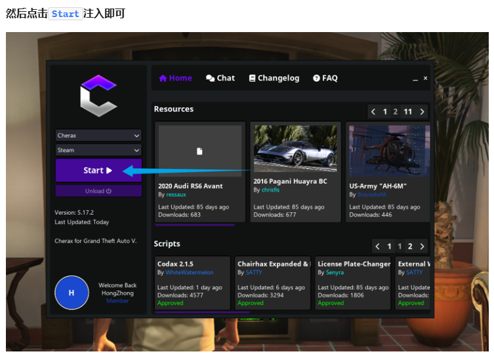The image size is (494, 358).
Task: Select the 2016 Pagani Huayra BC thumbnail
Action: click(295, 149)
